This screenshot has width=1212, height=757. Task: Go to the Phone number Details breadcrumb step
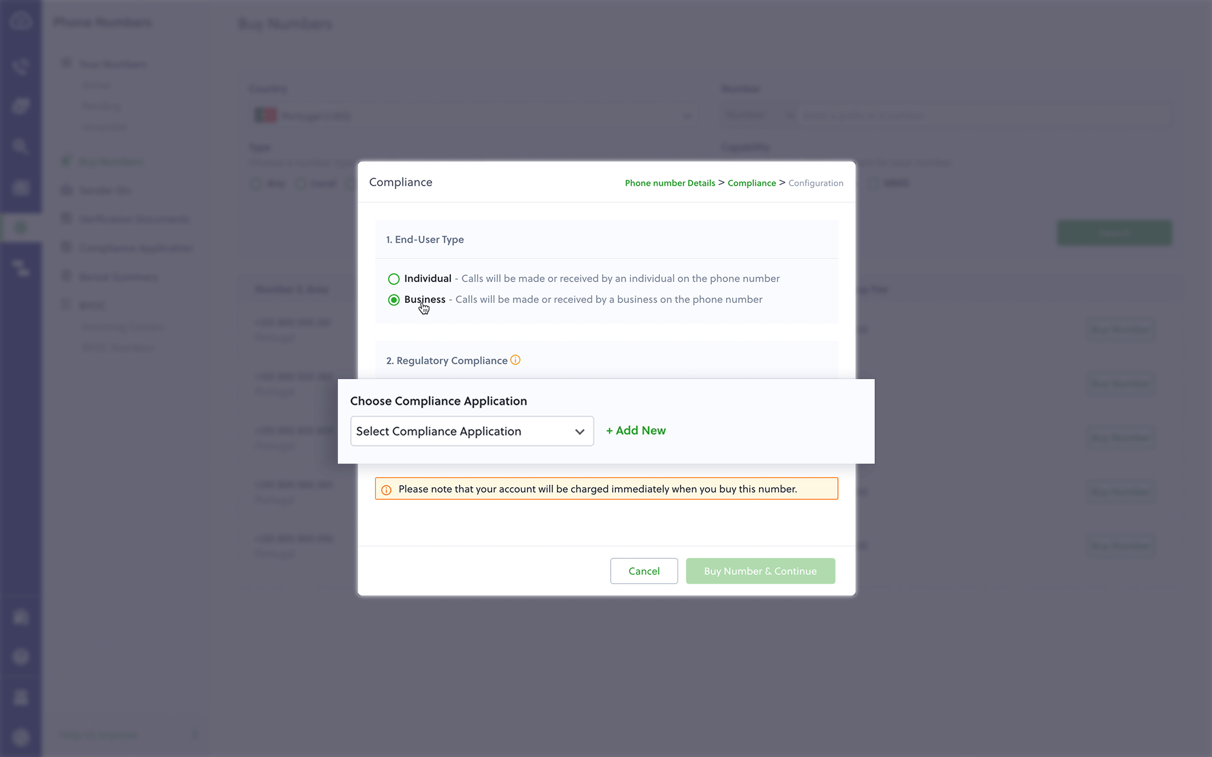pos(670,183)
